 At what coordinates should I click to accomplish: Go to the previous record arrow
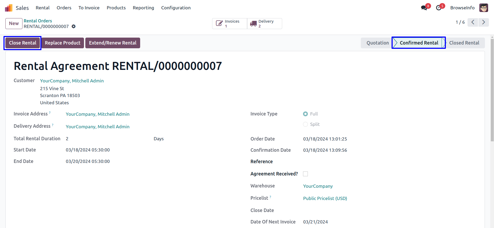point(473,22)
